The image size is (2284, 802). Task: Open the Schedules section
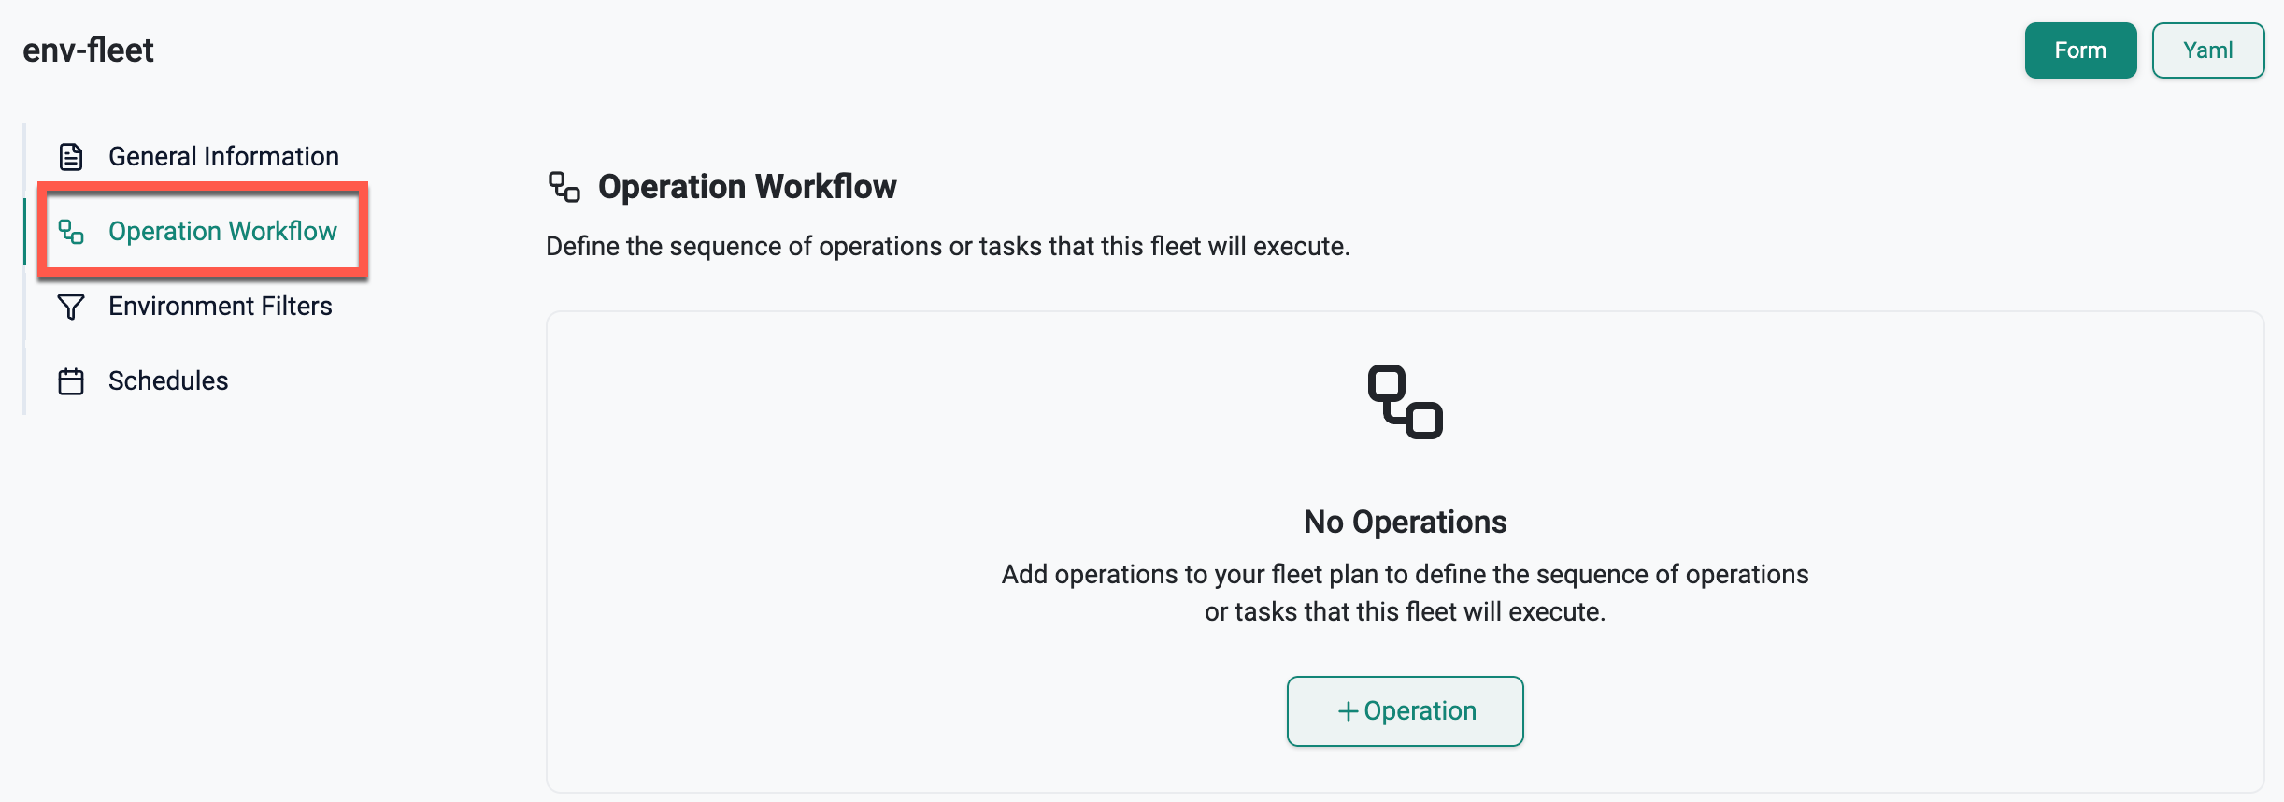pos(168,381)
